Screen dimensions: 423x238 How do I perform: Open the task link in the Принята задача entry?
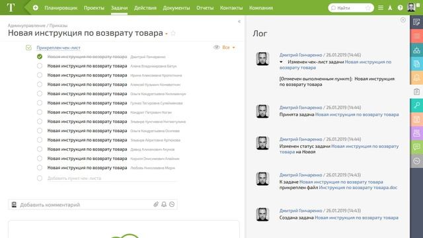pos(357,114)
